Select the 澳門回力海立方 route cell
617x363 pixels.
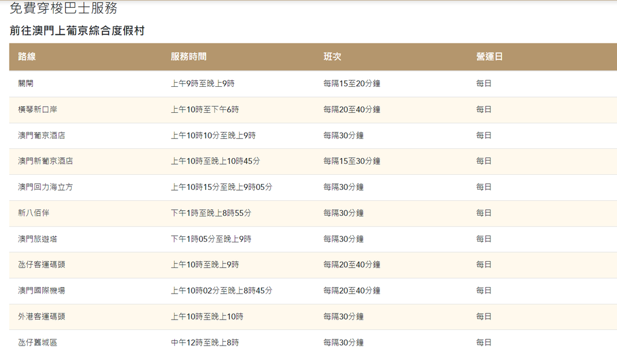click(45, 187)
